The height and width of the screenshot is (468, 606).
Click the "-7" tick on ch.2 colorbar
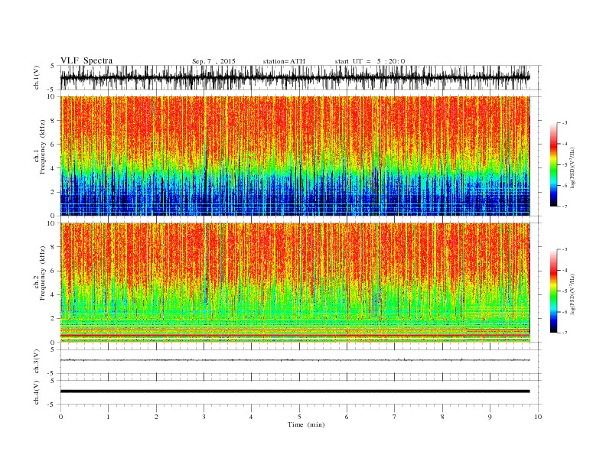pos(565,333)
